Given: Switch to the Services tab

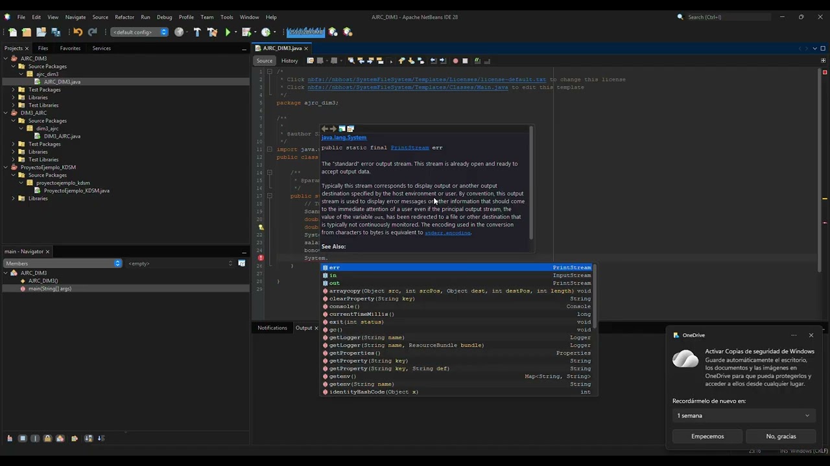Looking at the screenshot, I should click(x=101, y=48).
